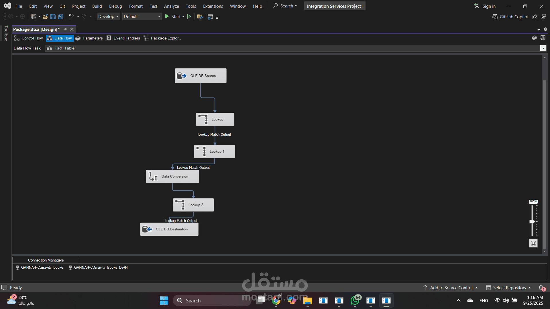This screenshot has width=550, height=309.
Task: Click the fit-to-window zoom icon
Action: (533, 243)
